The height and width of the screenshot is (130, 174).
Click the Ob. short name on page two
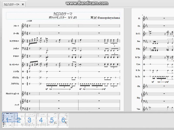139,26
